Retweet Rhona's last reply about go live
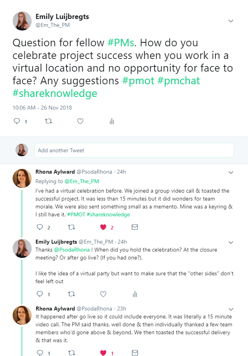Viewport: 248px width, 356px height. coord(72,352)
